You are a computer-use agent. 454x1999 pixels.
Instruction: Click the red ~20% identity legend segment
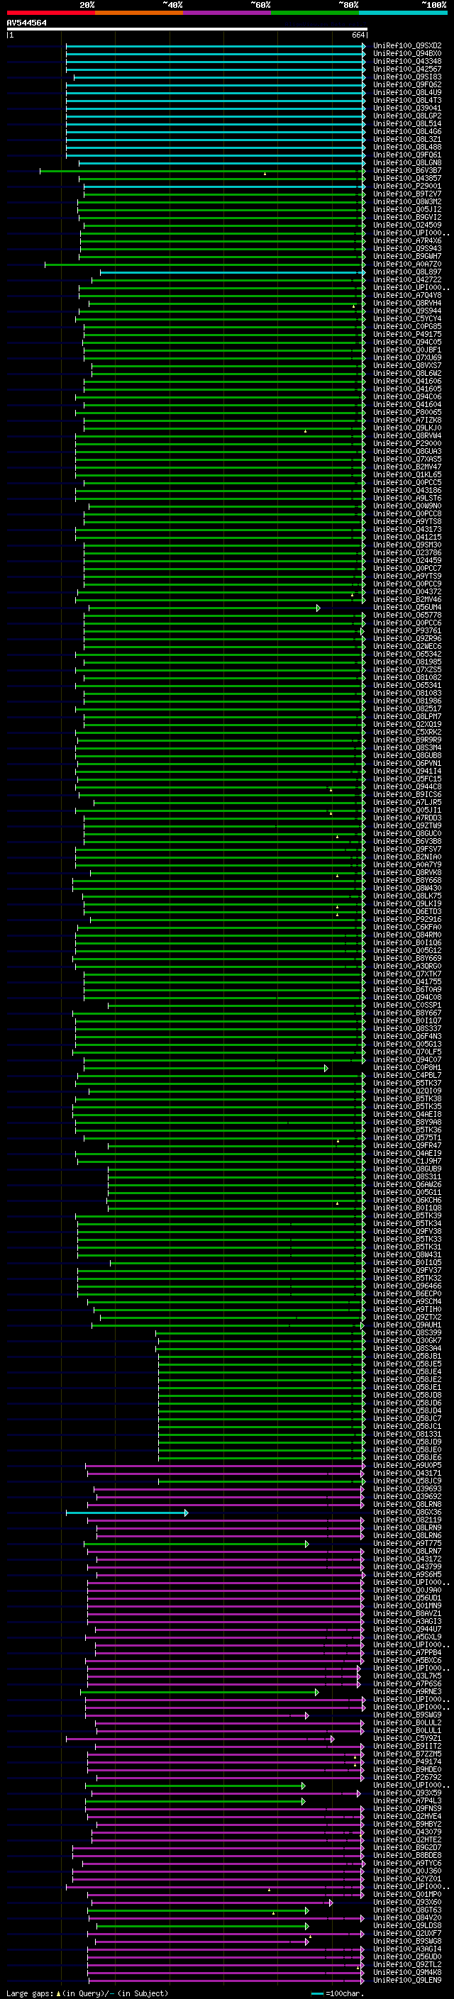(x=50, y=13)
